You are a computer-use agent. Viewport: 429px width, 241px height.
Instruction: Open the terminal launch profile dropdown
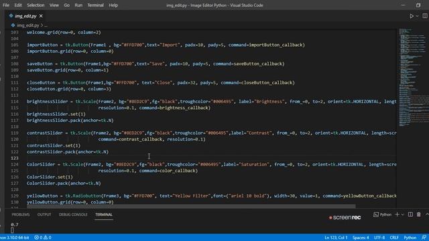click(402, 214)
